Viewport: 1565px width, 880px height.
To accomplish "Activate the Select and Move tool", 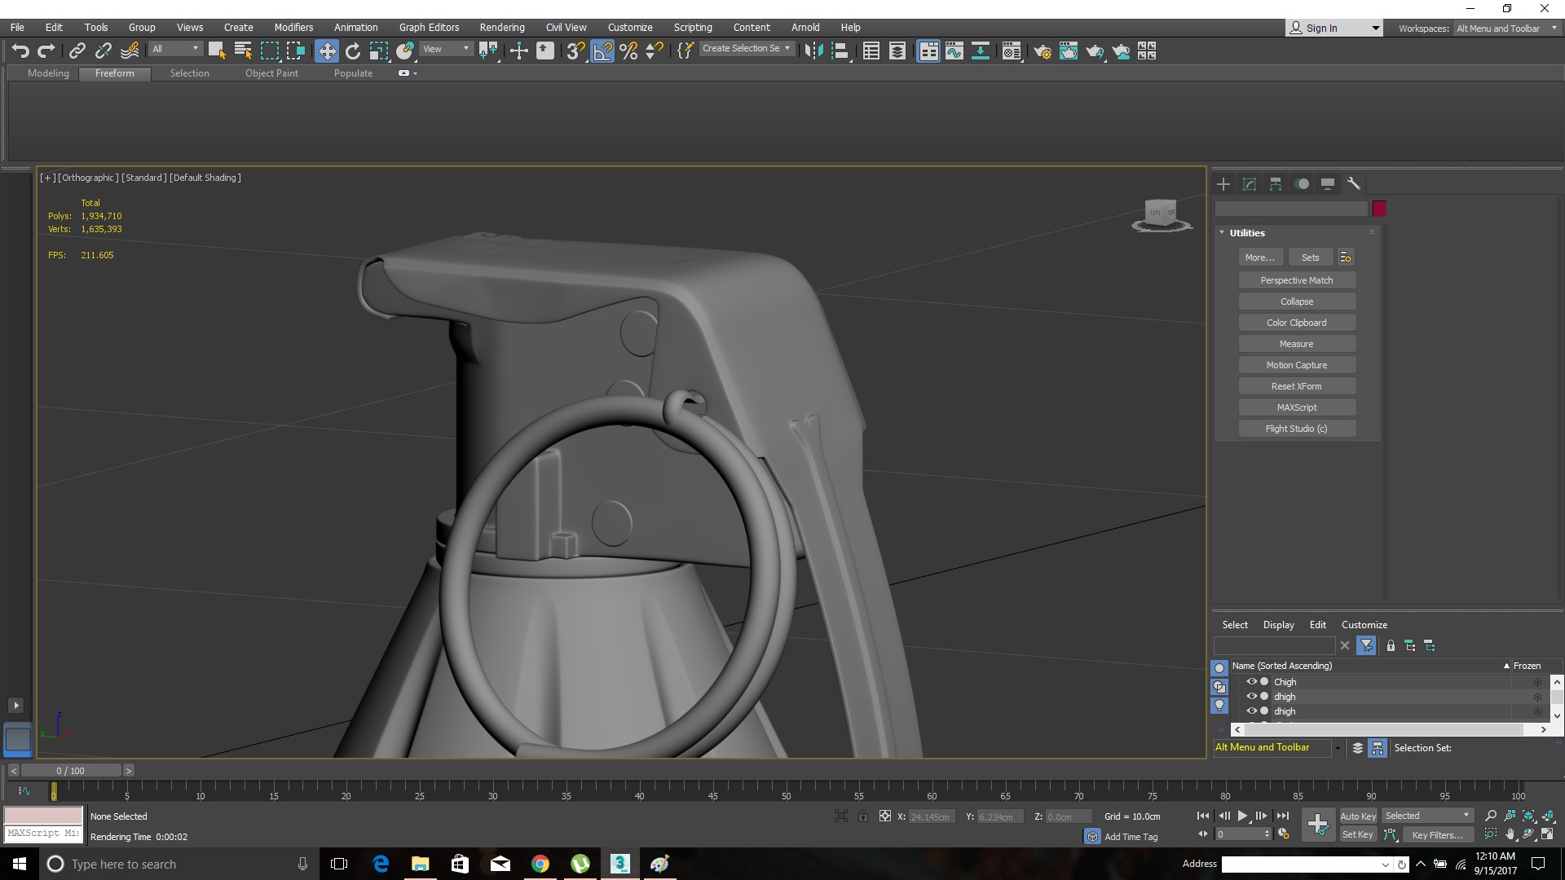I will 326,51.
